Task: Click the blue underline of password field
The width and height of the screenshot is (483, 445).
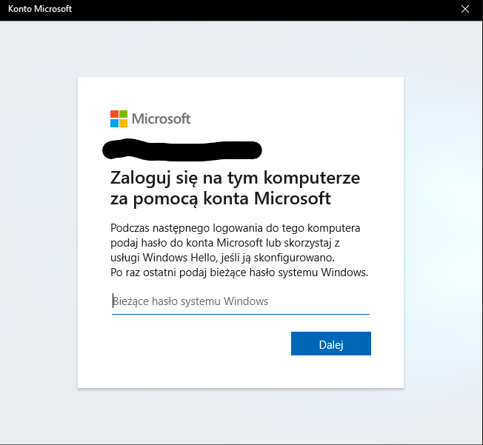Action: [x=241, y=314]
